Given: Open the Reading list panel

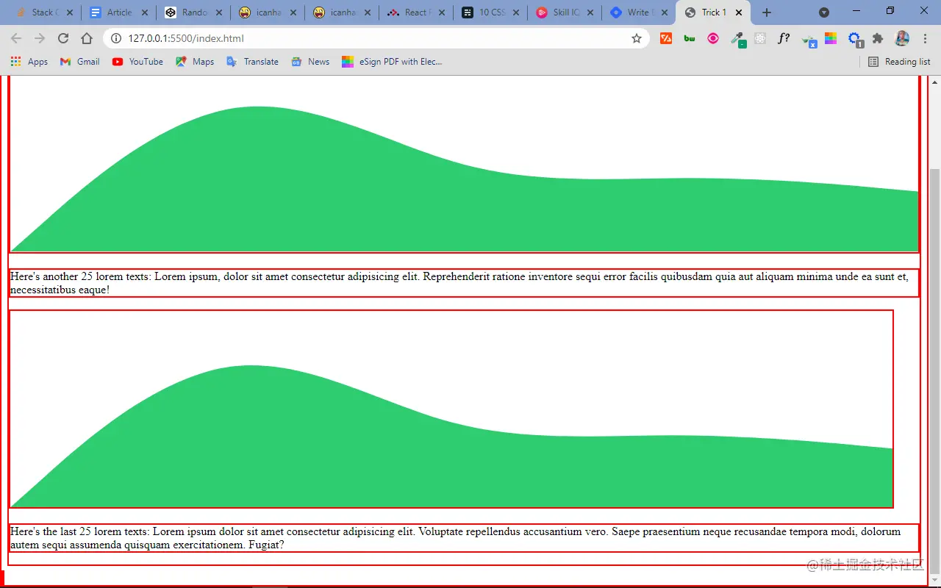Looking at the screenshot, I should tap(899, 62).
